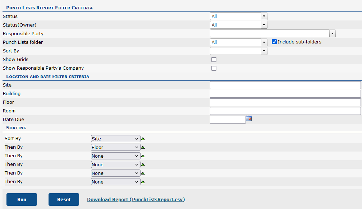Image resolution: width=362 pixels, height=209 pixels.
Task: Toggle sort arrow for fourth Sort row (None)
Action: click(x=143, y=164)
